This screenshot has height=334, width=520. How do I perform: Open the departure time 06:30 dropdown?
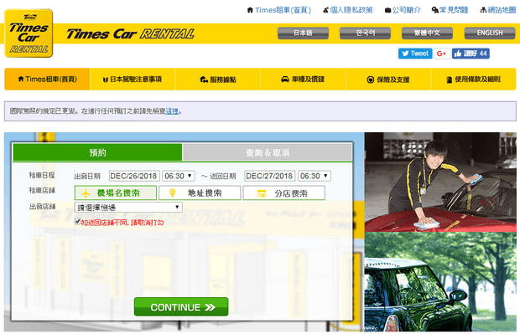click(179, 176)
